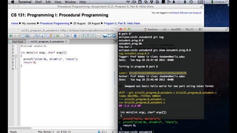Collapse the code fold marker at line 4
Screen dimensions: 237x133
(16, 56)
